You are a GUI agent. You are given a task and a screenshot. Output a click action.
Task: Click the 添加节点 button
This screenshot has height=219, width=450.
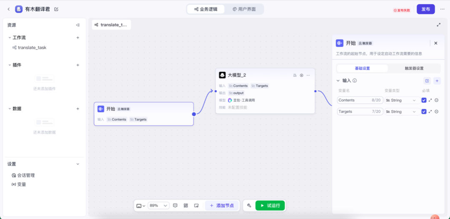(222, 206)
